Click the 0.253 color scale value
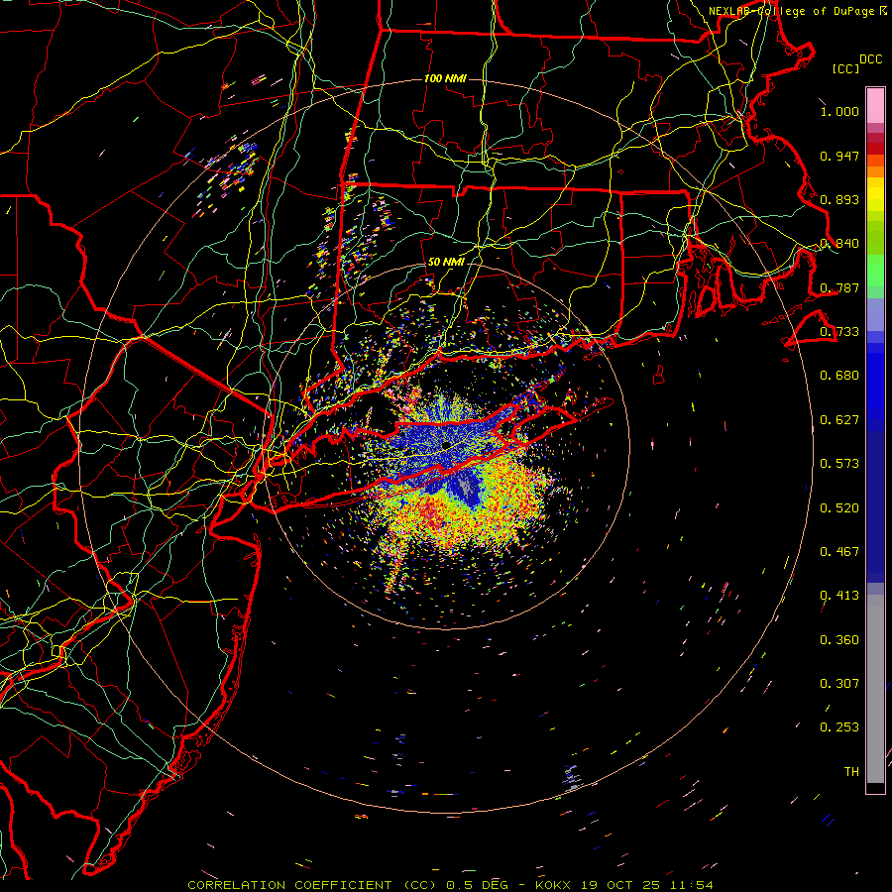Image resolution: width=892 pixels, height=892 pixels. click(x=839, y=727)
